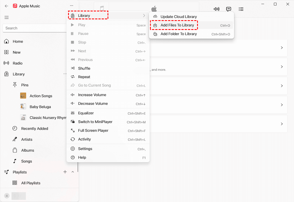Open the fourth content row chevron
This screenshot has height=202, width=294.
pyautogui.click(x=282, y=105)
